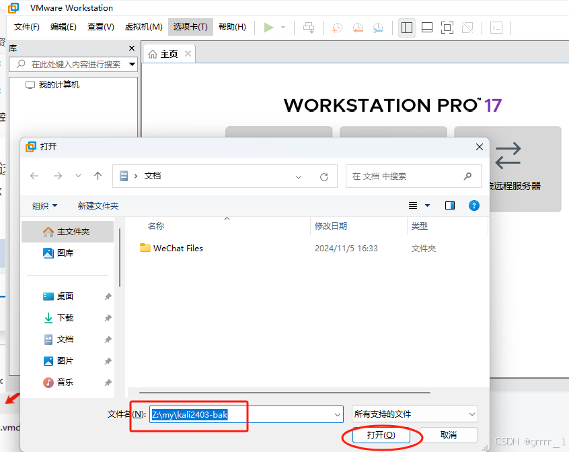Click the back arrow in 打开 dialog
569x452 pixels.
34,176
